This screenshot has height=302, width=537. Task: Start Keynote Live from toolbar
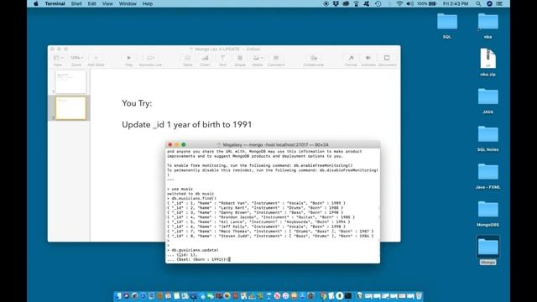tap(150, 60)
